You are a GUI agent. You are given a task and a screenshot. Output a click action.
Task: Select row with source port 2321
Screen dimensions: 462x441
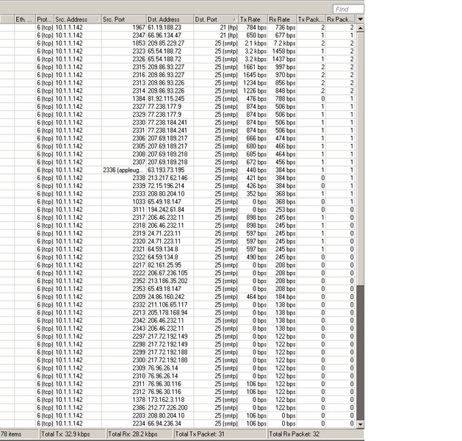point(177,249)
